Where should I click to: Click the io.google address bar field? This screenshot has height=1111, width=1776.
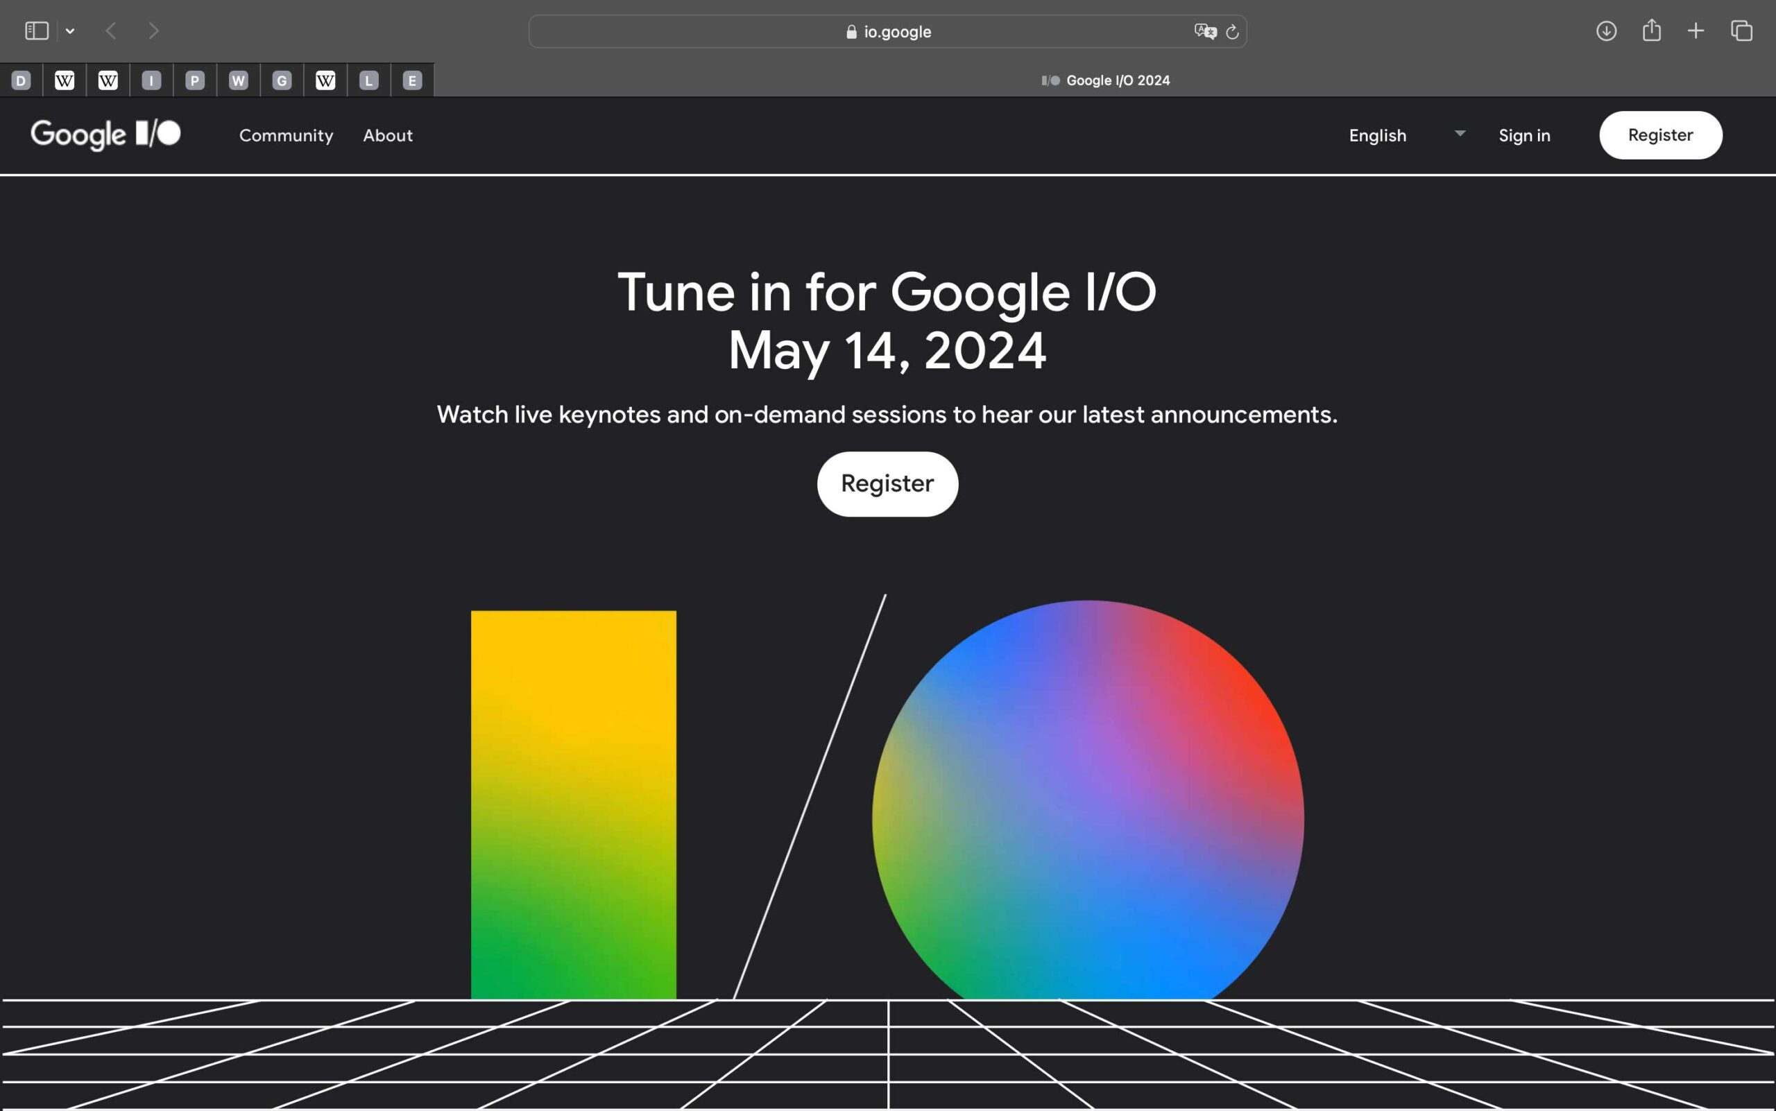point(887,32)
